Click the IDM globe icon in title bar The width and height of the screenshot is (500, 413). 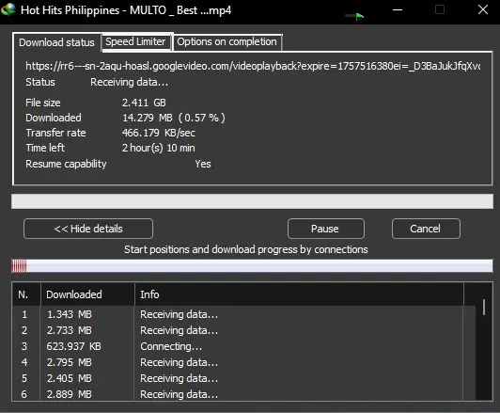8,9
